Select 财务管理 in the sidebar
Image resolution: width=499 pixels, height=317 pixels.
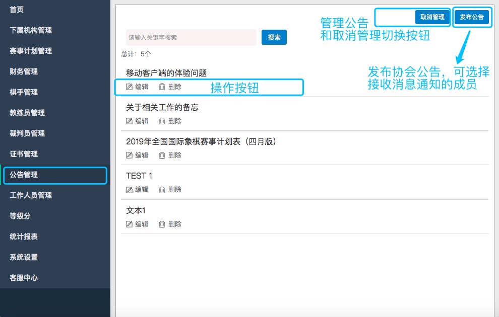(x=24, y=71)
